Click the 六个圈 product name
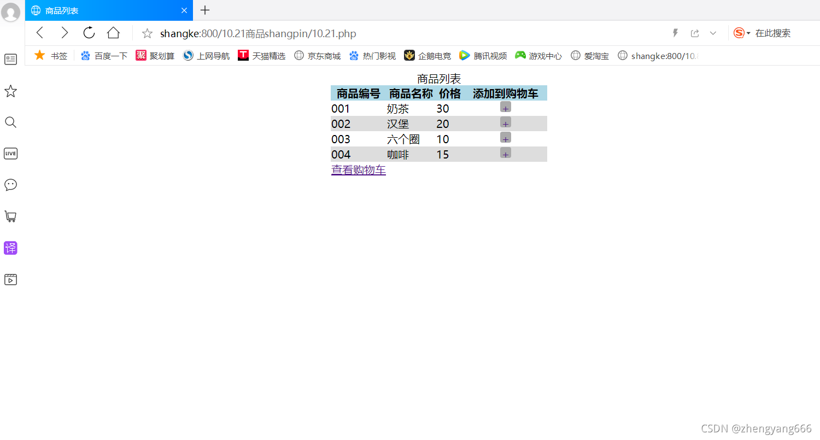820x440 pixels. click(403, 139)
